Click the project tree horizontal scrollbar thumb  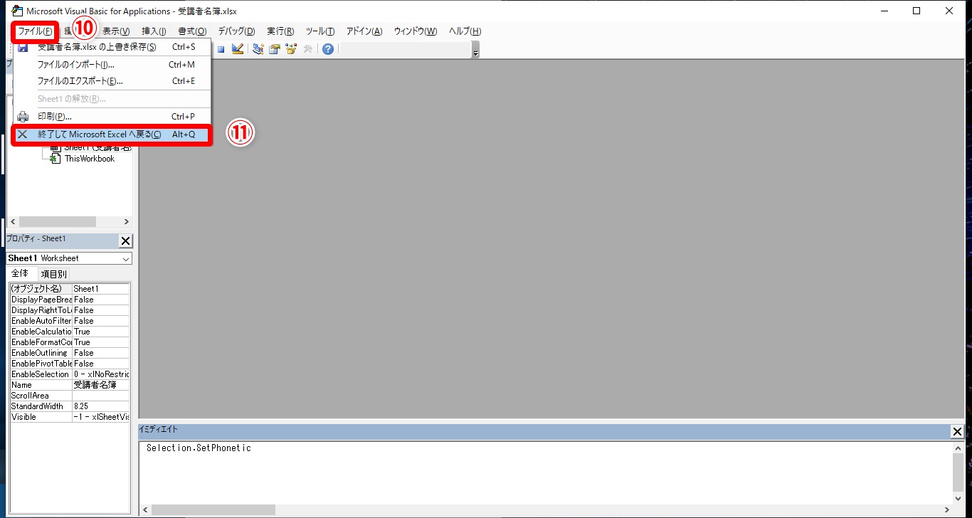point(58,221)
